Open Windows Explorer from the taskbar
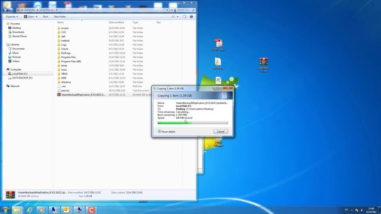 17,210
